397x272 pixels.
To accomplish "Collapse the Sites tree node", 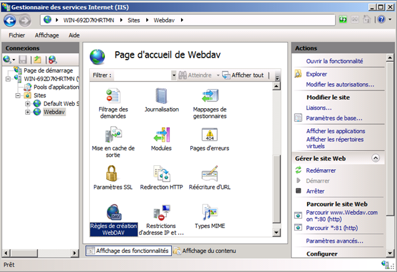I will pyautogui.click(x=18, y=95).
